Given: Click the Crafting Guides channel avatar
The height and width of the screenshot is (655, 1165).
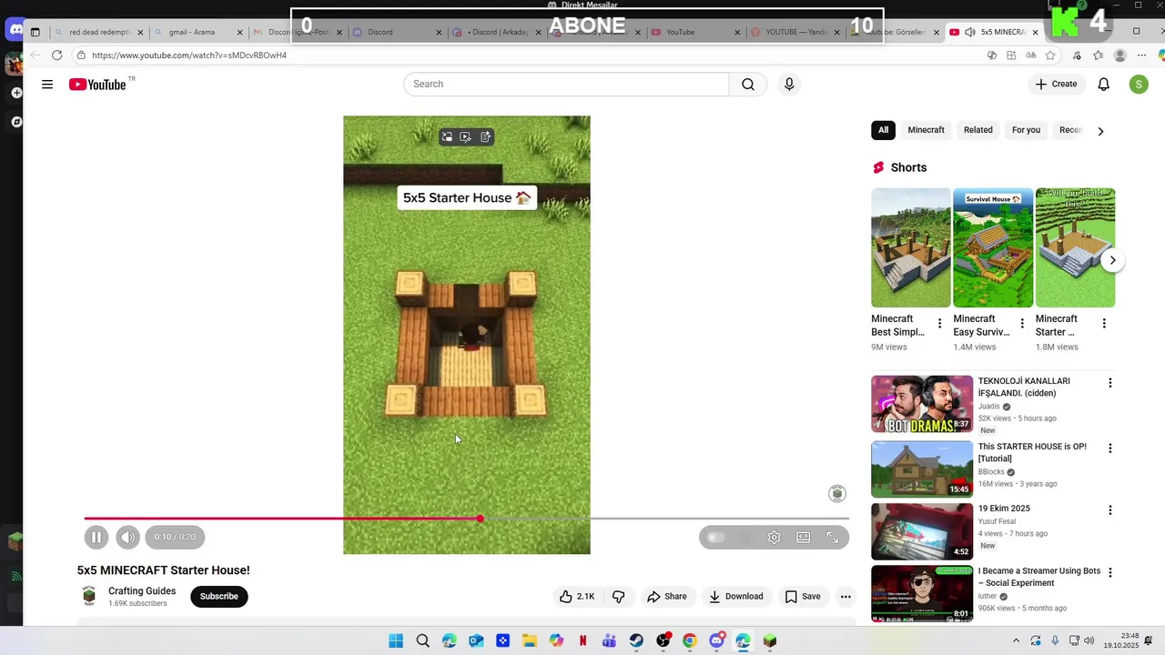Looking at the screenshot, I should point(89,597).
